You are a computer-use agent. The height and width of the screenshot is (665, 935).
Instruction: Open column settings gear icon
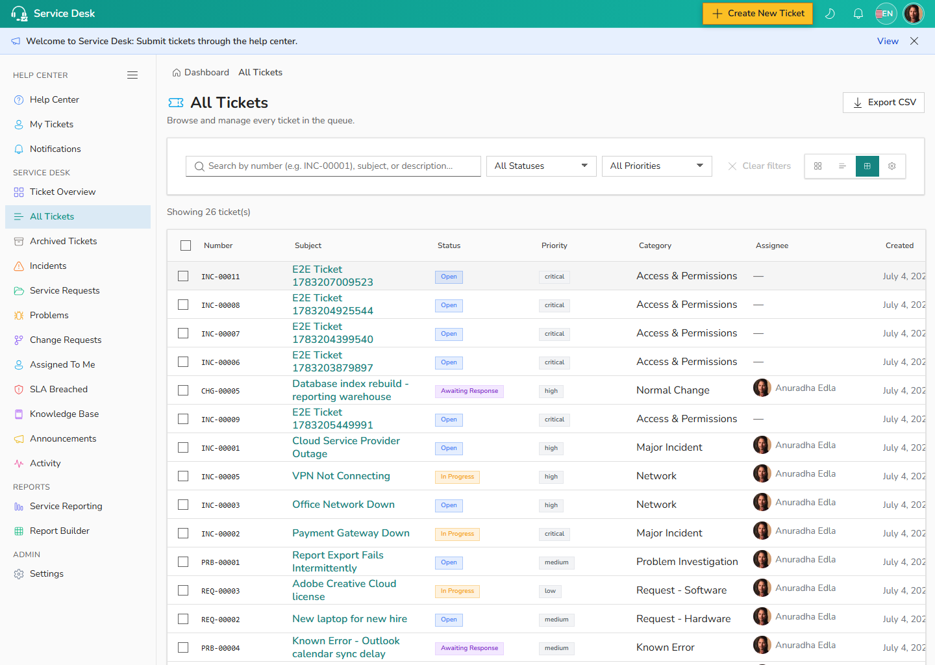pyautogui.click(x=892, y=166)
